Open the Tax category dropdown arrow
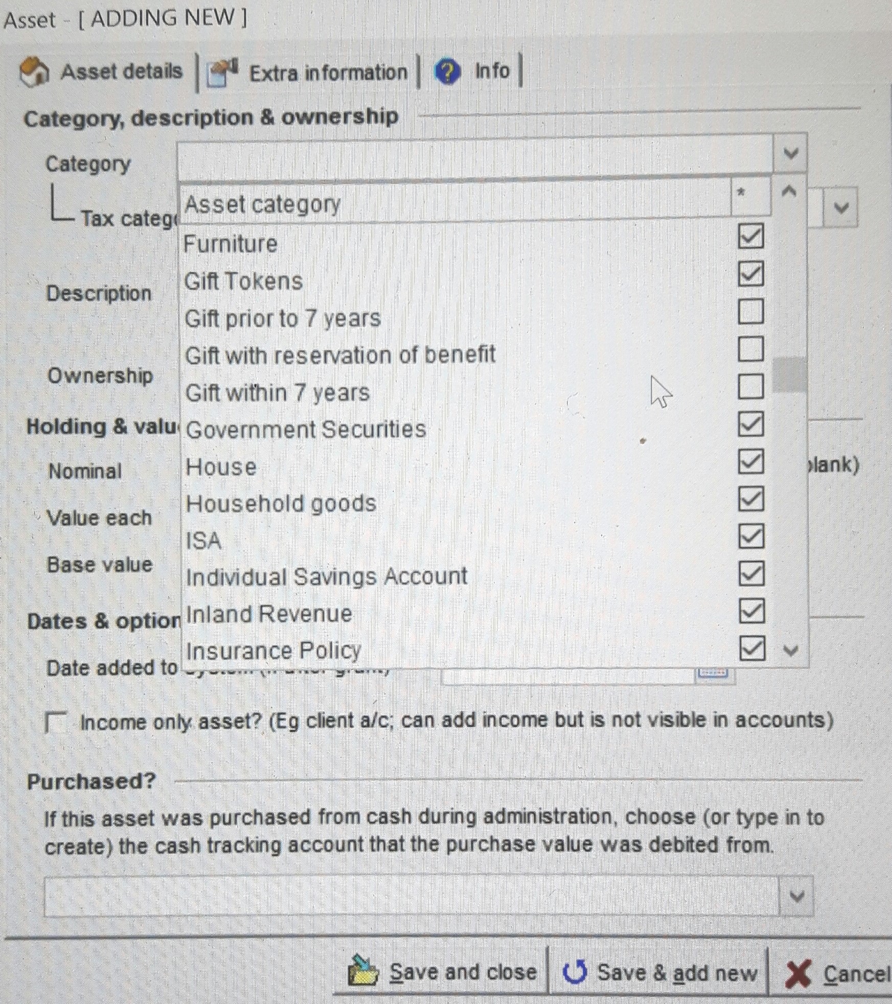892x1004 pixels. point(841,208)
